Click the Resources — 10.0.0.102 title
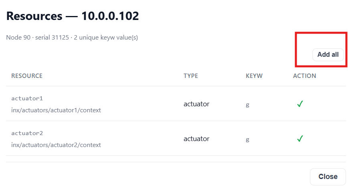 click(x=73, y=16)
